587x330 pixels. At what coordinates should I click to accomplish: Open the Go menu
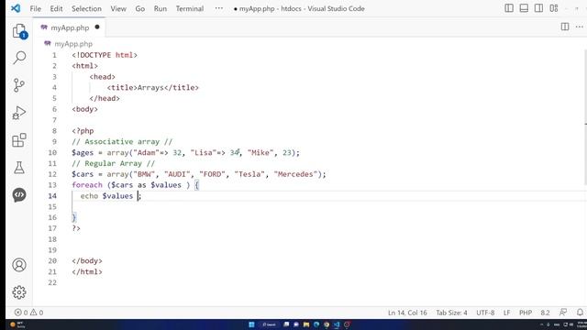point(140,8)
